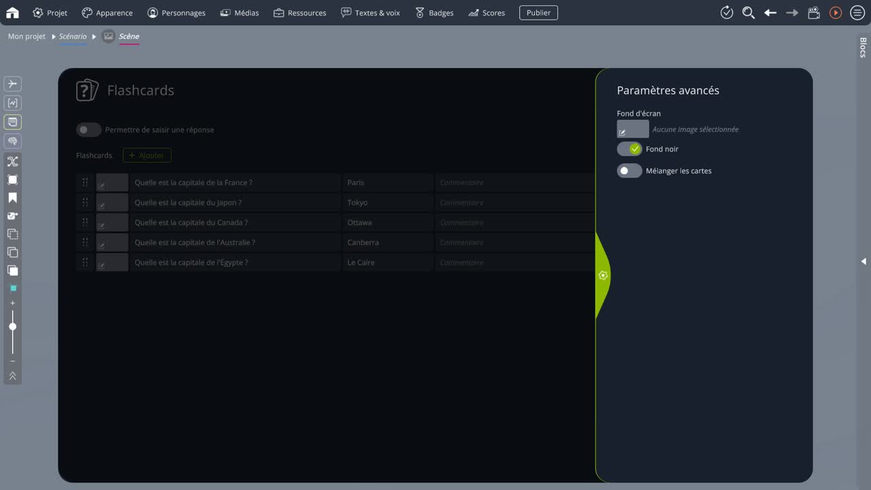This screenshot has height=490, width=871.
Task: Click the dashed selection icon
Action: 12,234
